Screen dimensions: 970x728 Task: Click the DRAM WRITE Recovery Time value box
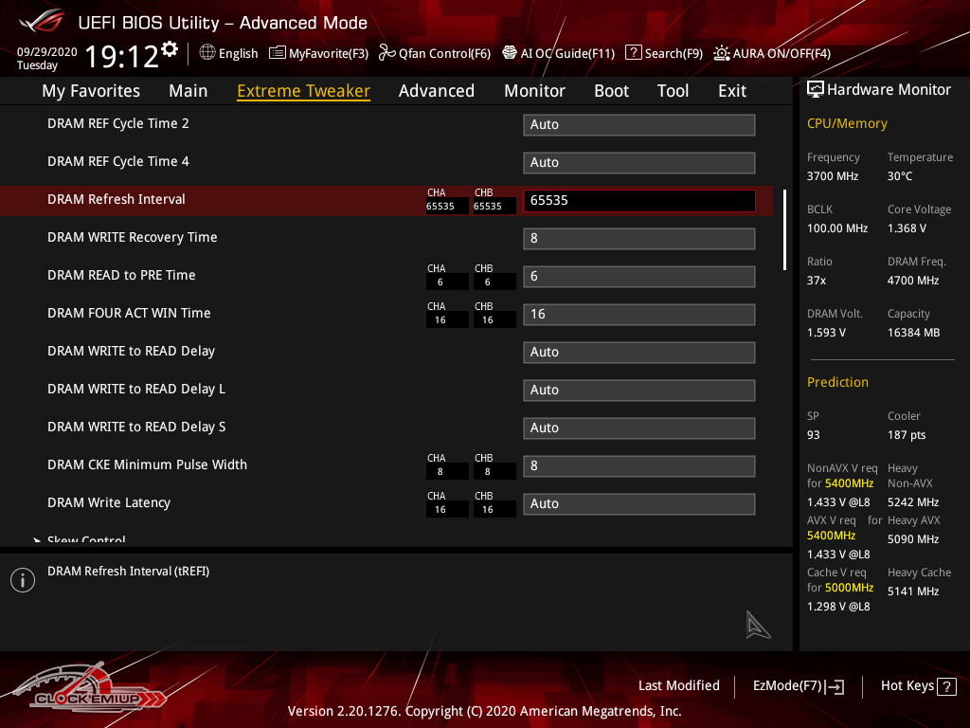pyautogui.click(x=638, y=238)
